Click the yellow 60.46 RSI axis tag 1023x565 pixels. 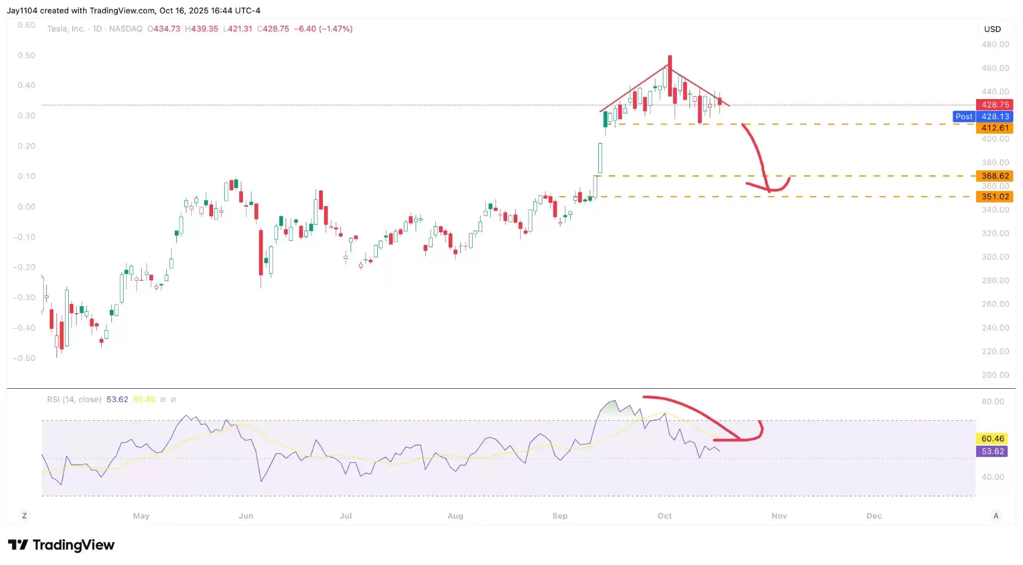coord(992,439)
